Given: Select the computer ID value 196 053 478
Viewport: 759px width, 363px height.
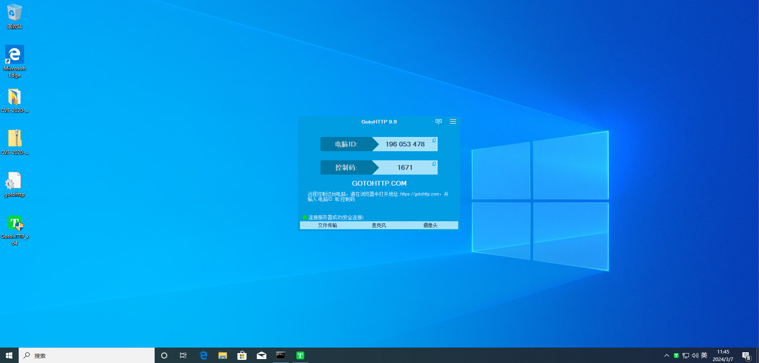Looking at the screenshot, I should 405,144.
